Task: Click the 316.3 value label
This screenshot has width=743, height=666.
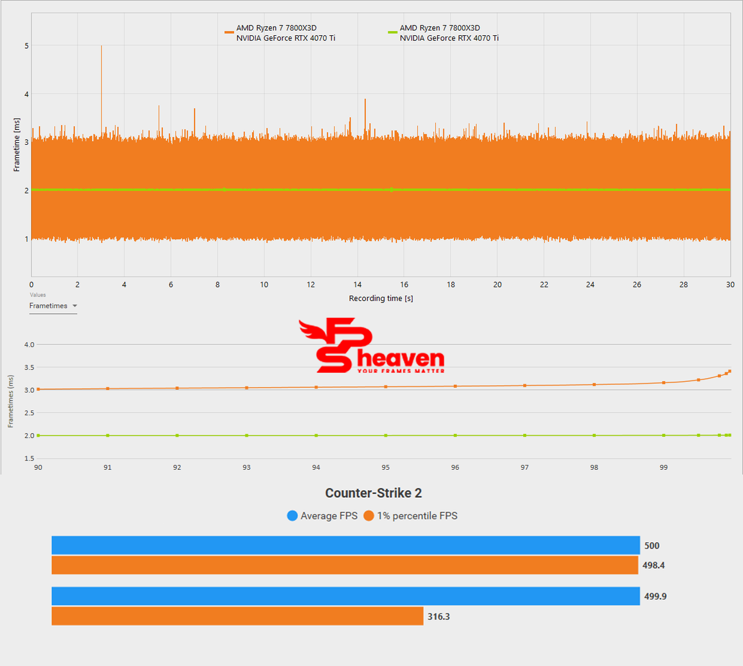Action: coord(438,616)
